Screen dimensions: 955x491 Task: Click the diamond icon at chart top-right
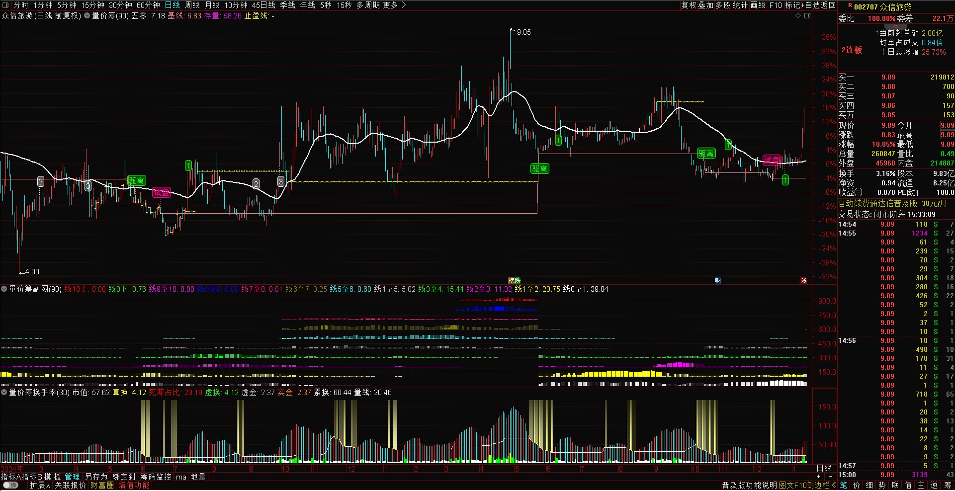798,16
